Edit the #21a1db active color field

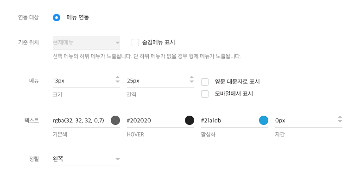tap(229, 120)
